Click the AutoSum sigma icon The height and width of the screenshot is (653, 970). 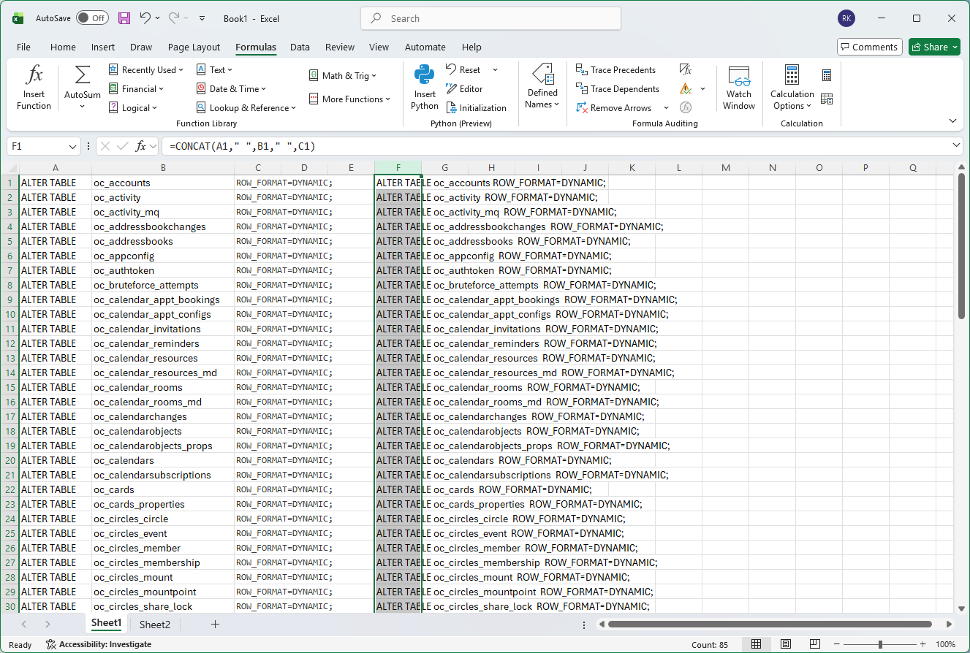83,76
